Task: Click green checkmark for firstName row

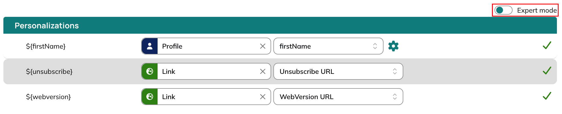Action: [x=547, y=45]
